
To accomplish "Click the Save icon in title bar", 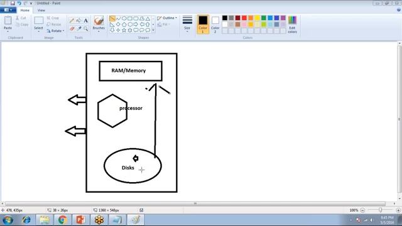I will point(13,3).
